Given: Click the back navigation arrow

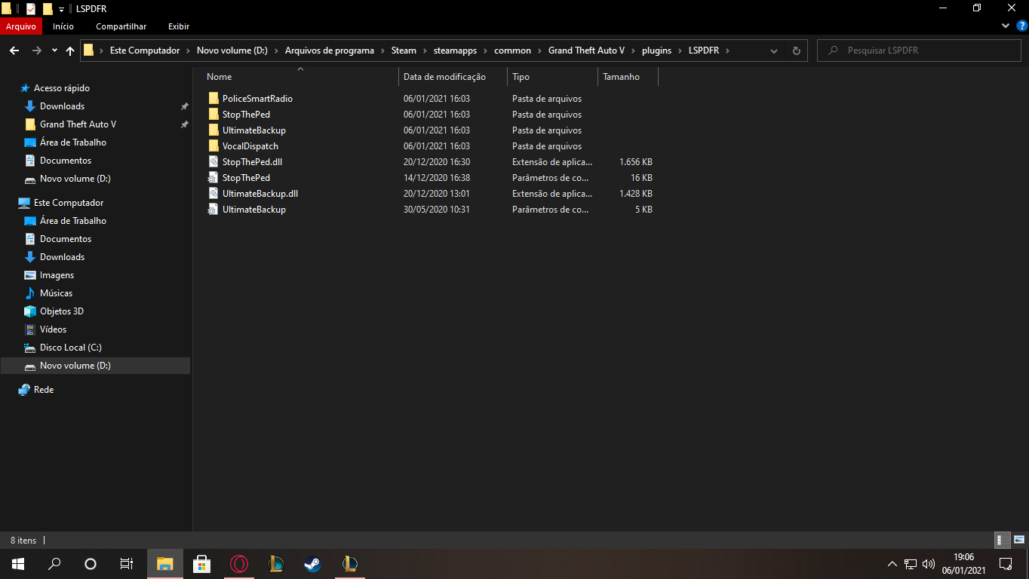Looking at the screenshot, I should tap(14, 51).
